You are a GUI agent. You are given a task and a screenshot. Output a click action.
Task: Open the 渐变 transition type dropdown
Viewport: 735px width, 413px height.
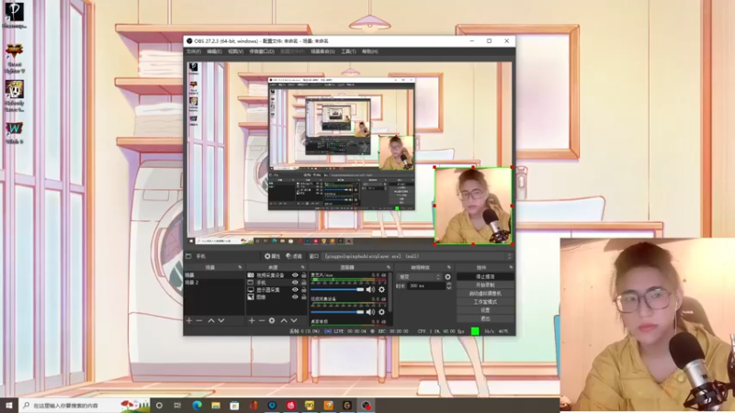click(419, 277)
